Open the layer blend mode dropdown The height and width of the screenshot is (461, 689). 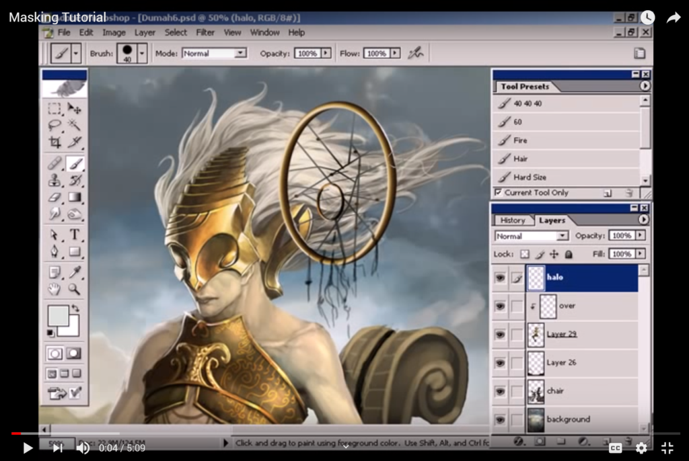pyautogui.click(x=562, y=236)
